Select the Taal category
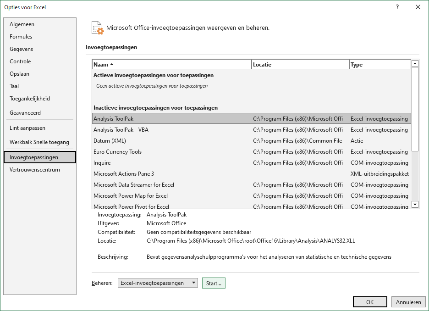The image size is (429, 311). click(x=40, y=86)
